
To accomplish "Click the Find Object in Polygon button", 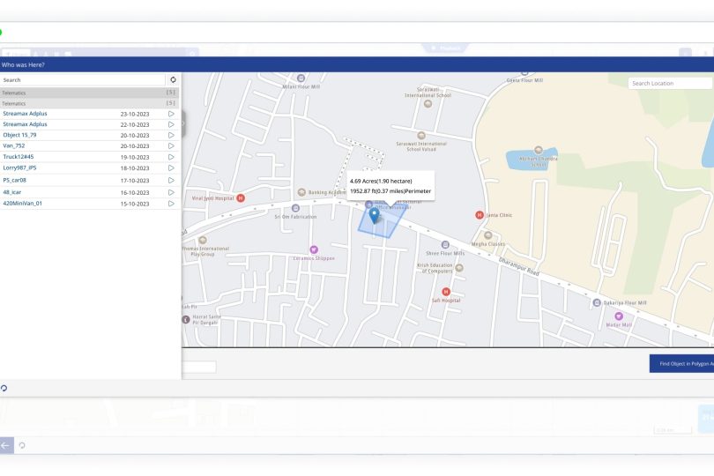I will click(x=681, y=362).
